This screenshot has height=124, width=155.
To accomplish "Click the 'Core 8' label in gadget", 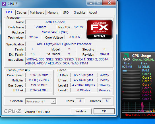I will [147, 99].
